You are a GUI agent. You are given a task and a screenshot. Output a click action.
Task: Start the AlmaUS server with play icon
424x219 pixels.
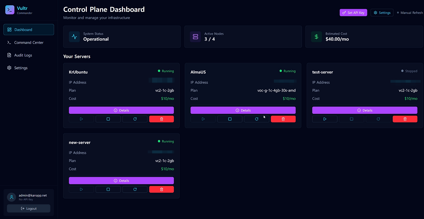(203, 119)
